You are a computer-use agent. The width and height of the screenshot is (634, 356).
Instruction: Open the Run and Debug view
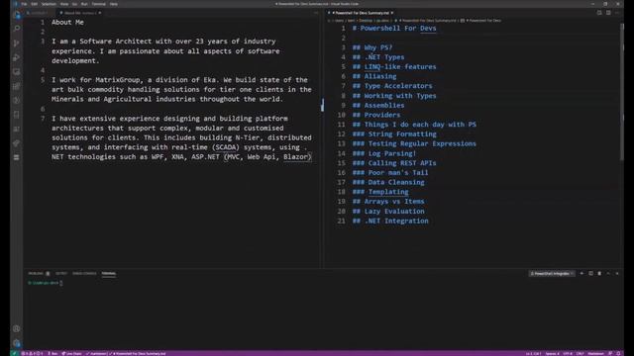coord(17,57)
